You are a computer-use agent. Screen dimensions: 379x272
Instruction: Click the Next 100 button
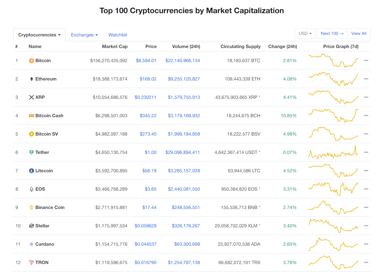(x=332, y=33)
